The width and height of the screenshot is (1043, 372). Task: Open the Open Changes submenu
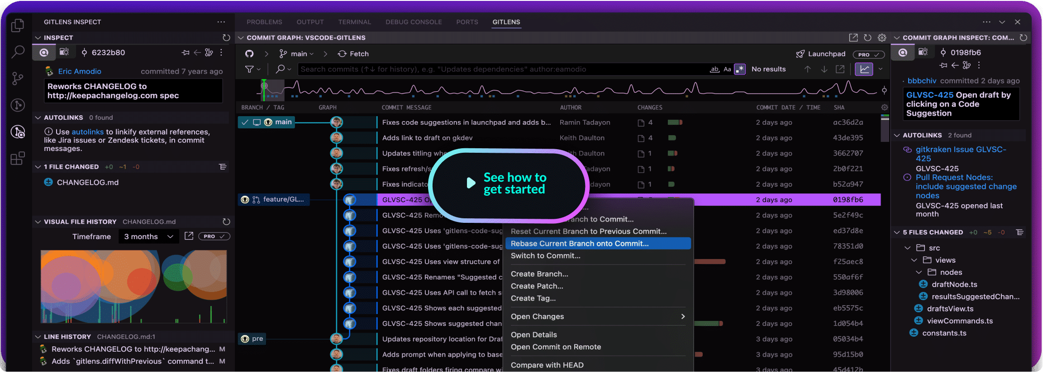click(x=598, y=316)
